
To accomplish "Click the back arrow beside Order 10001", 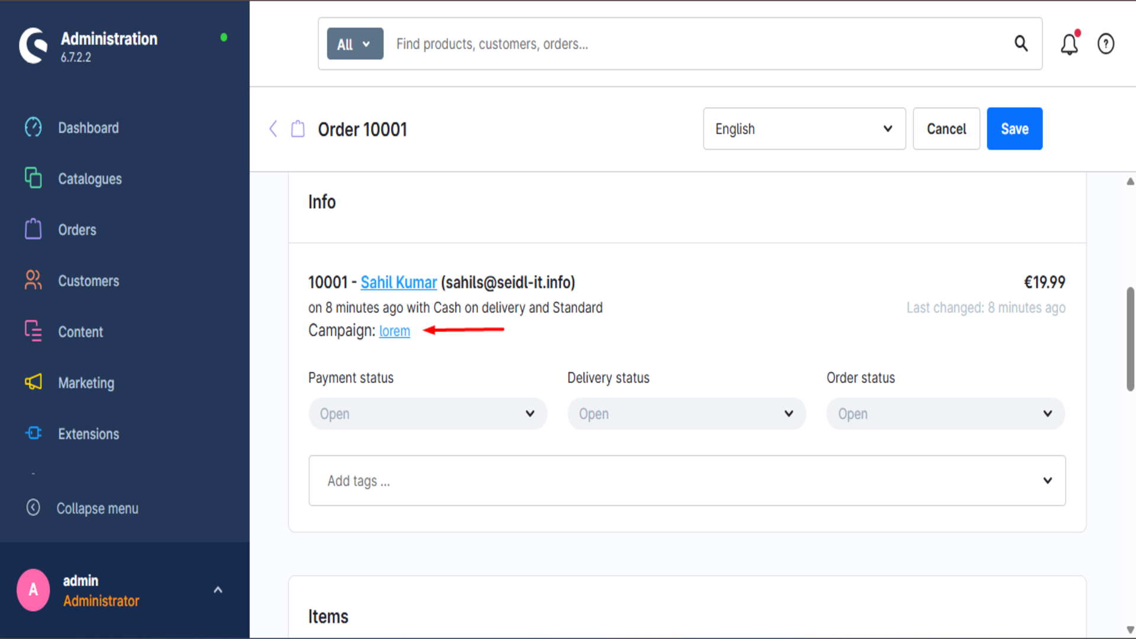I will coord(273,129).
